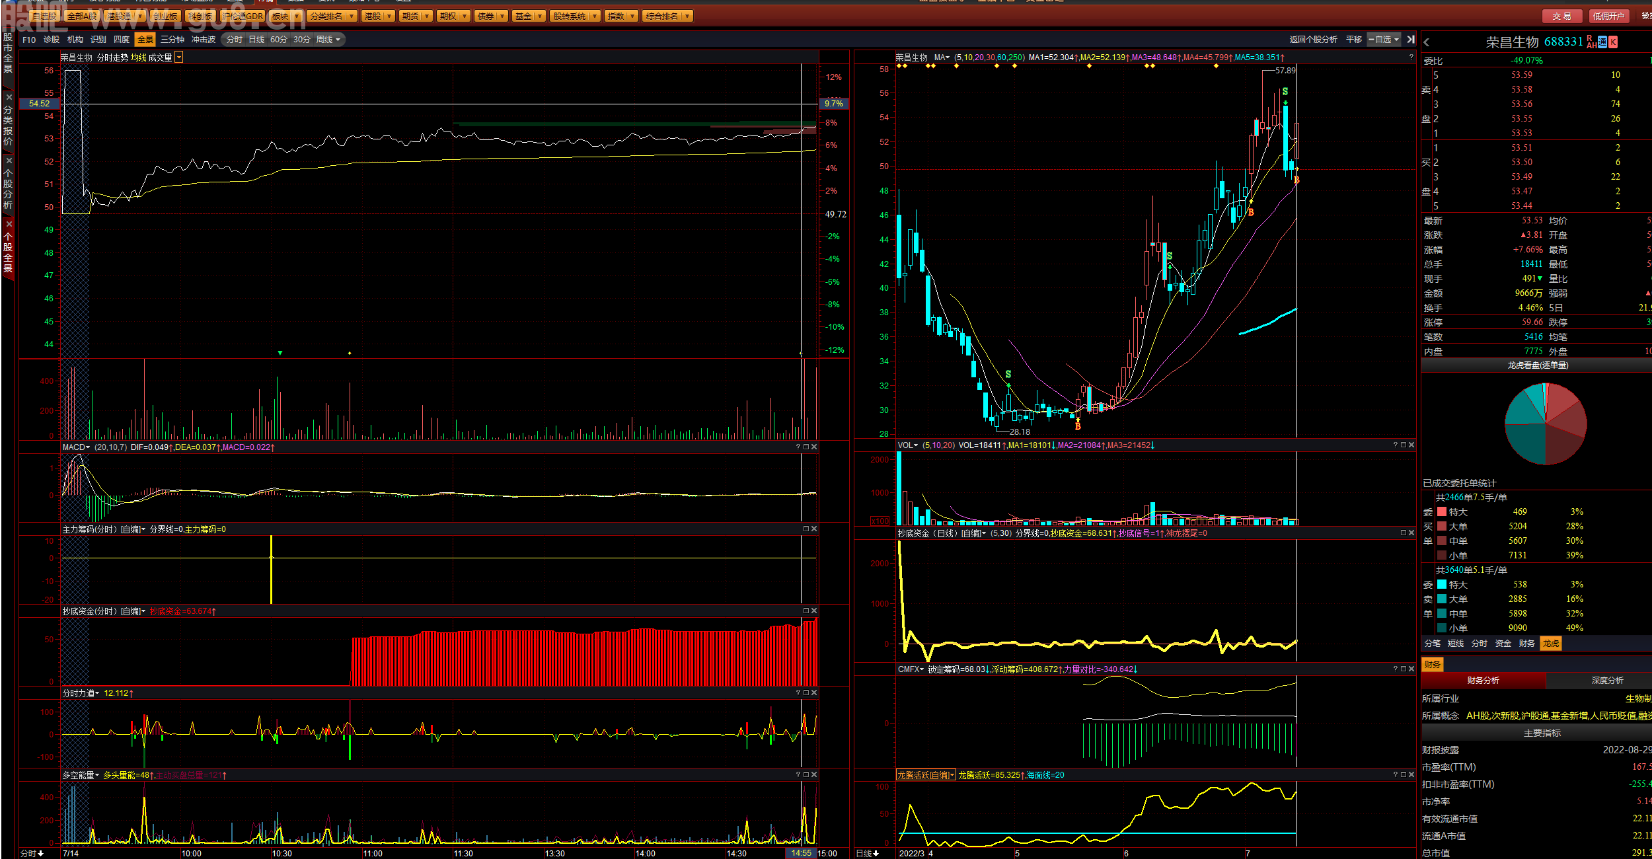Click 返回个股分析 link
The image size is (1652, 859).
[1313, 40]
